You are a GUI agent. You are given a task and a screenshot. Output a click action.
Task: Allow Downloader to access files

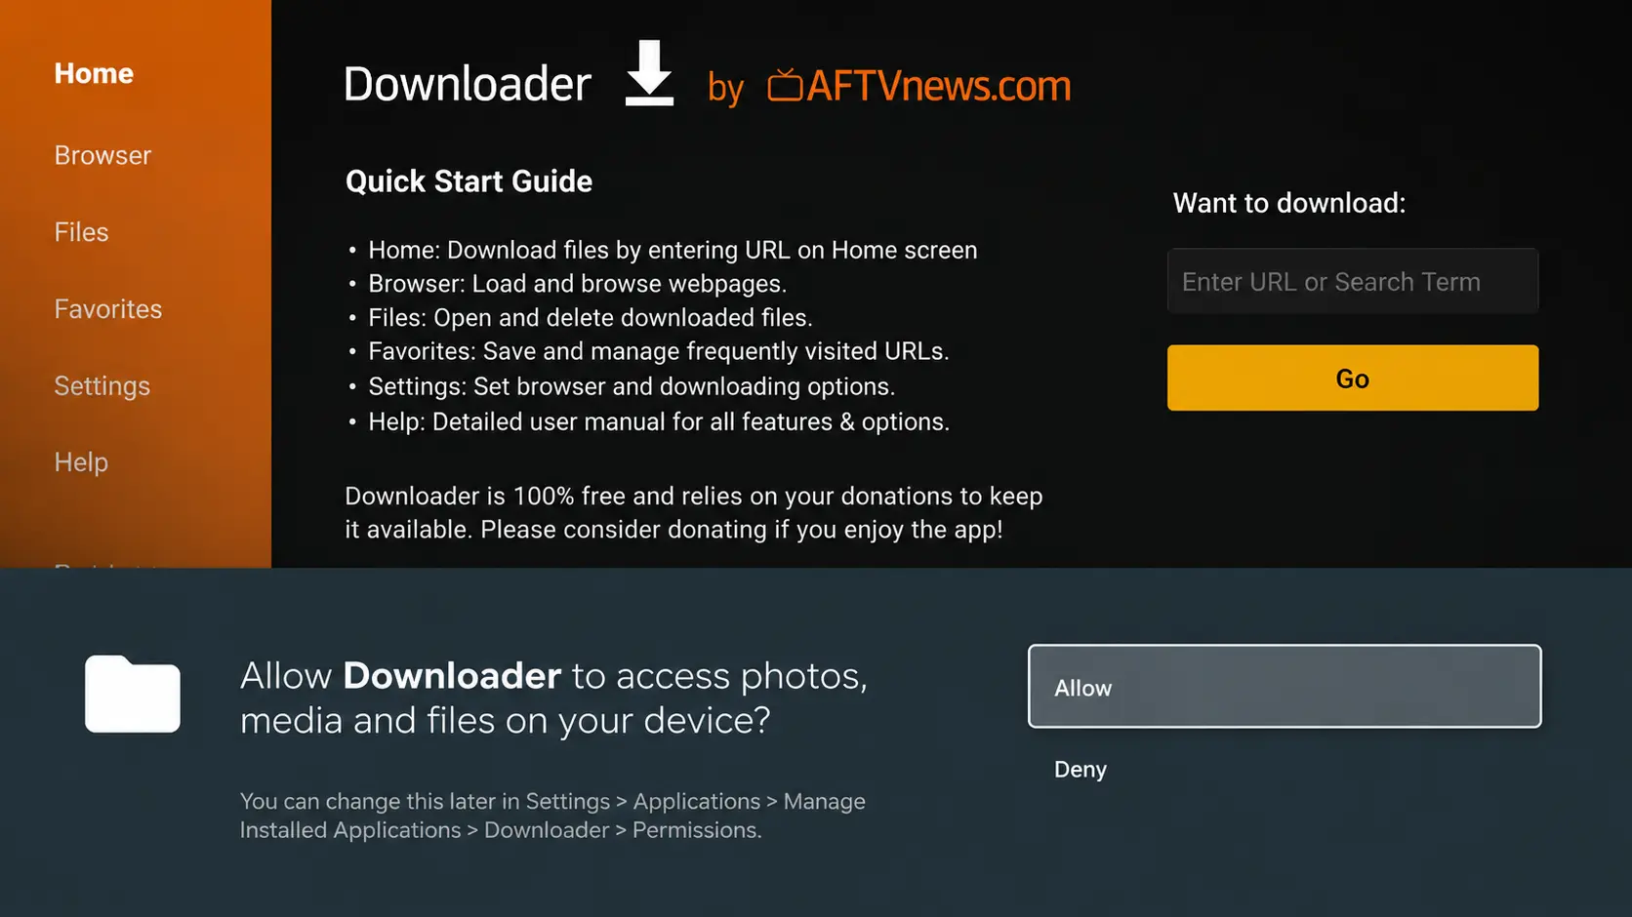[x=1285, y=686]
